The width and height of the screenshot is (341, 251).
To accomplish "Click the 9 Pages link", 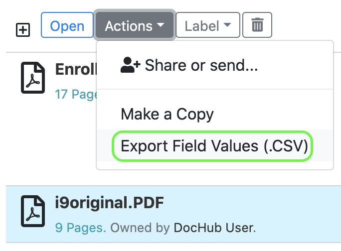I will tap(80, 228).
